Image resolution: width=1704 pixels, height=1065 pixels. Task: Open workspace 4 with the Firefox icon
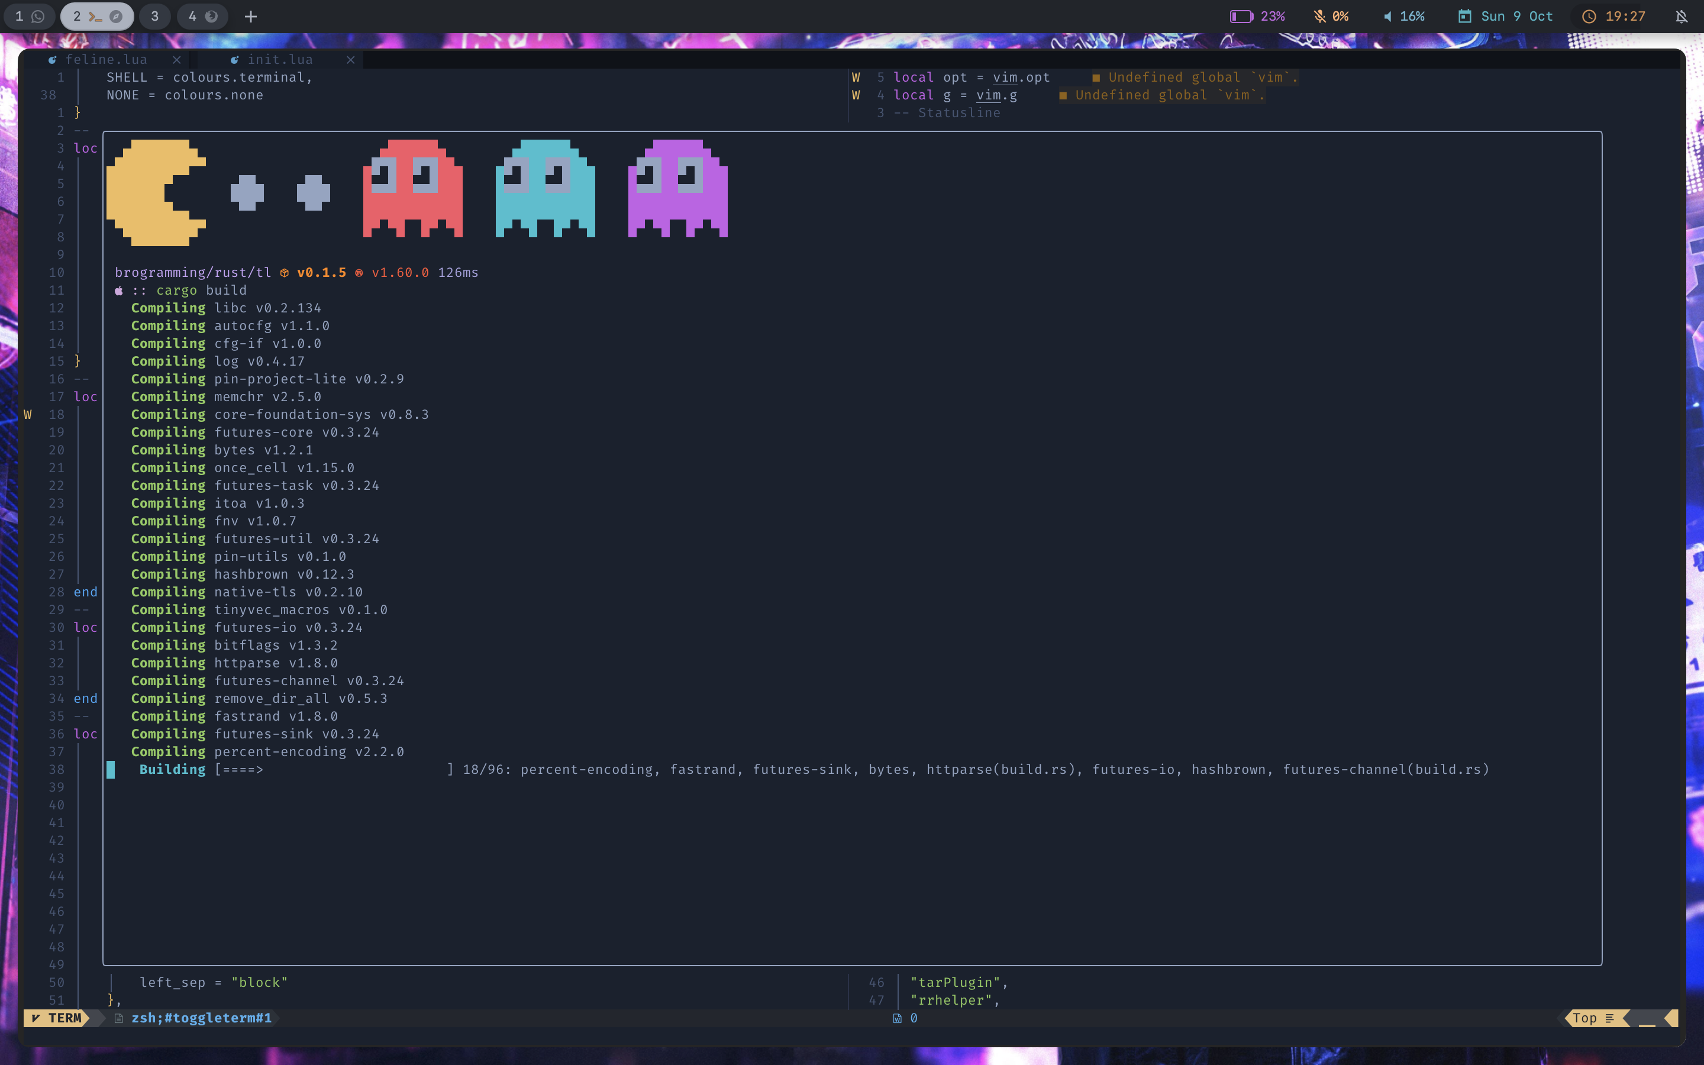coord(202,16)
